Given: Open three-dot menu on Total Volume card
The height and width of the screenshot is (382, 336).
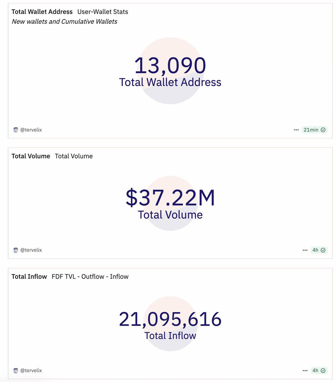Looking at the screenshot, I should pyautogui.click(x=305, y=250).
